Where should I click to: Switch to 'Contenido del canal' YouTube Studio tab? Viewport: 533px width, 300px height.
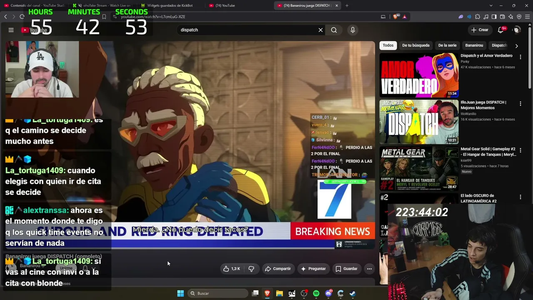(33, 5)
